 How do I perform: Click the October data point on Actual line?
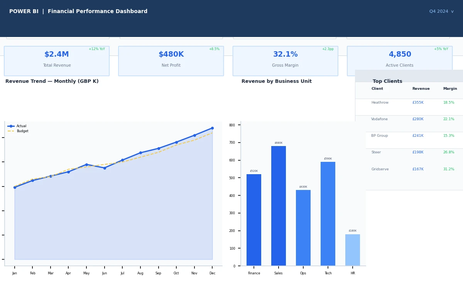176,142
